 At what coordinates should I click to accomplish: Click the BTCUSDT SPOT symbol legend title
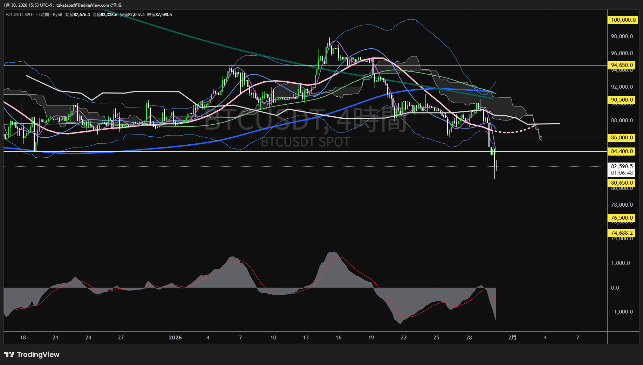(20, 15)
